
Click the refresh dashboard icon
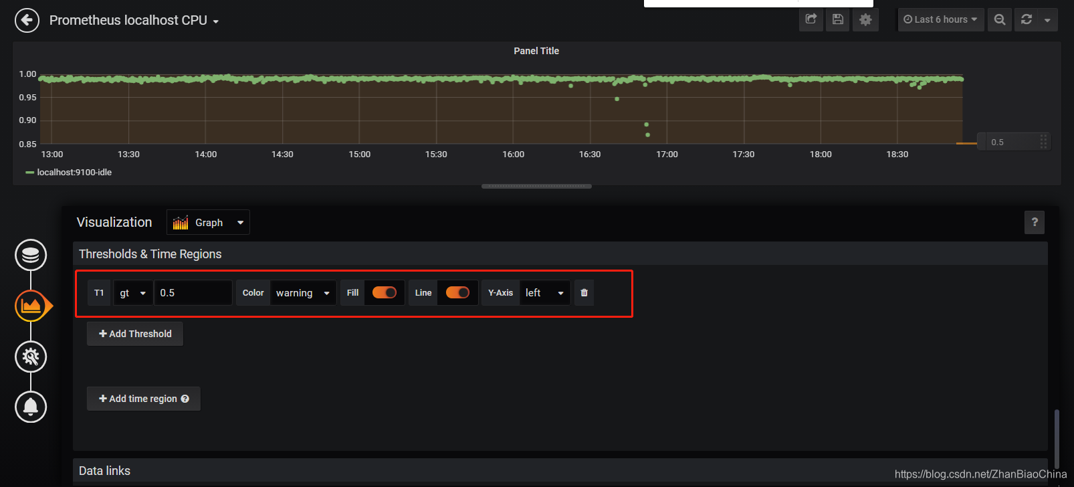click(x=1027, y=19)
